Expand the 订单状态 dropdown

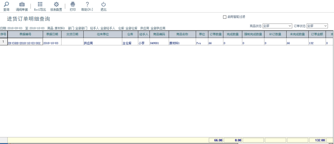coord(317,26)
